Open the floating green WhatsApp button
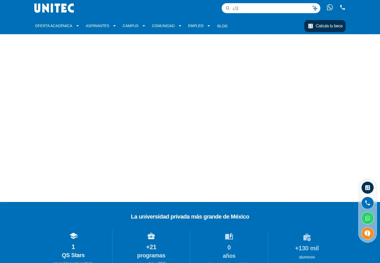Screen dimensions: 380x263 368,218
